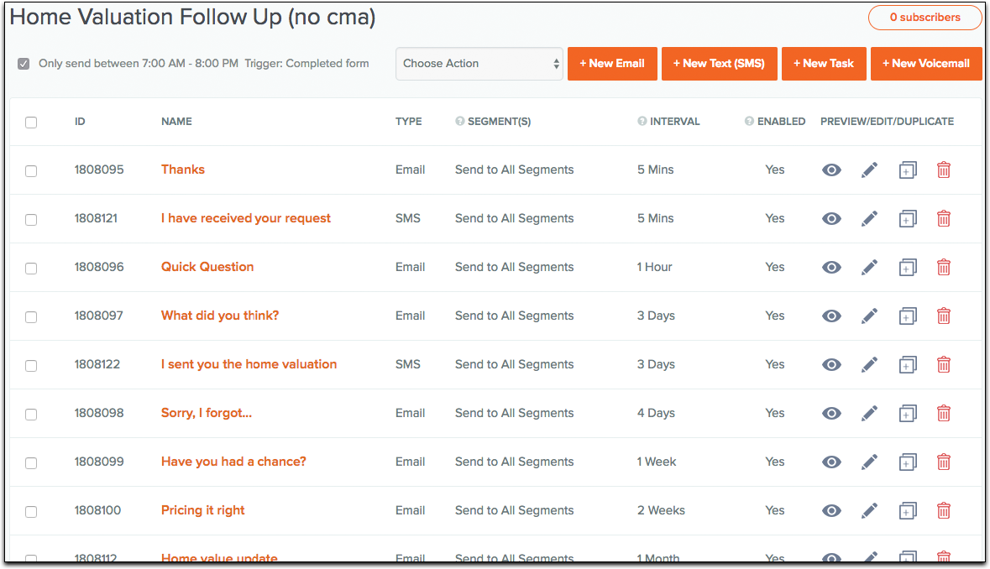Edit the Quick Question email

[x=869, y=268]
